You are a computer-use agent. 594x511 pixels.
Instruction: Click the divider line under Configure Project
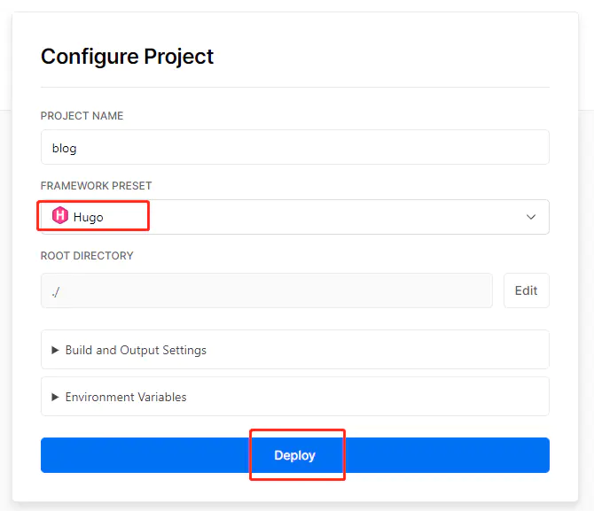pos(294,87)
